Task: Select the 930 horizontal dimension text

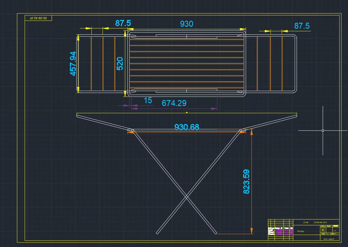Action: tap(187, 24)
